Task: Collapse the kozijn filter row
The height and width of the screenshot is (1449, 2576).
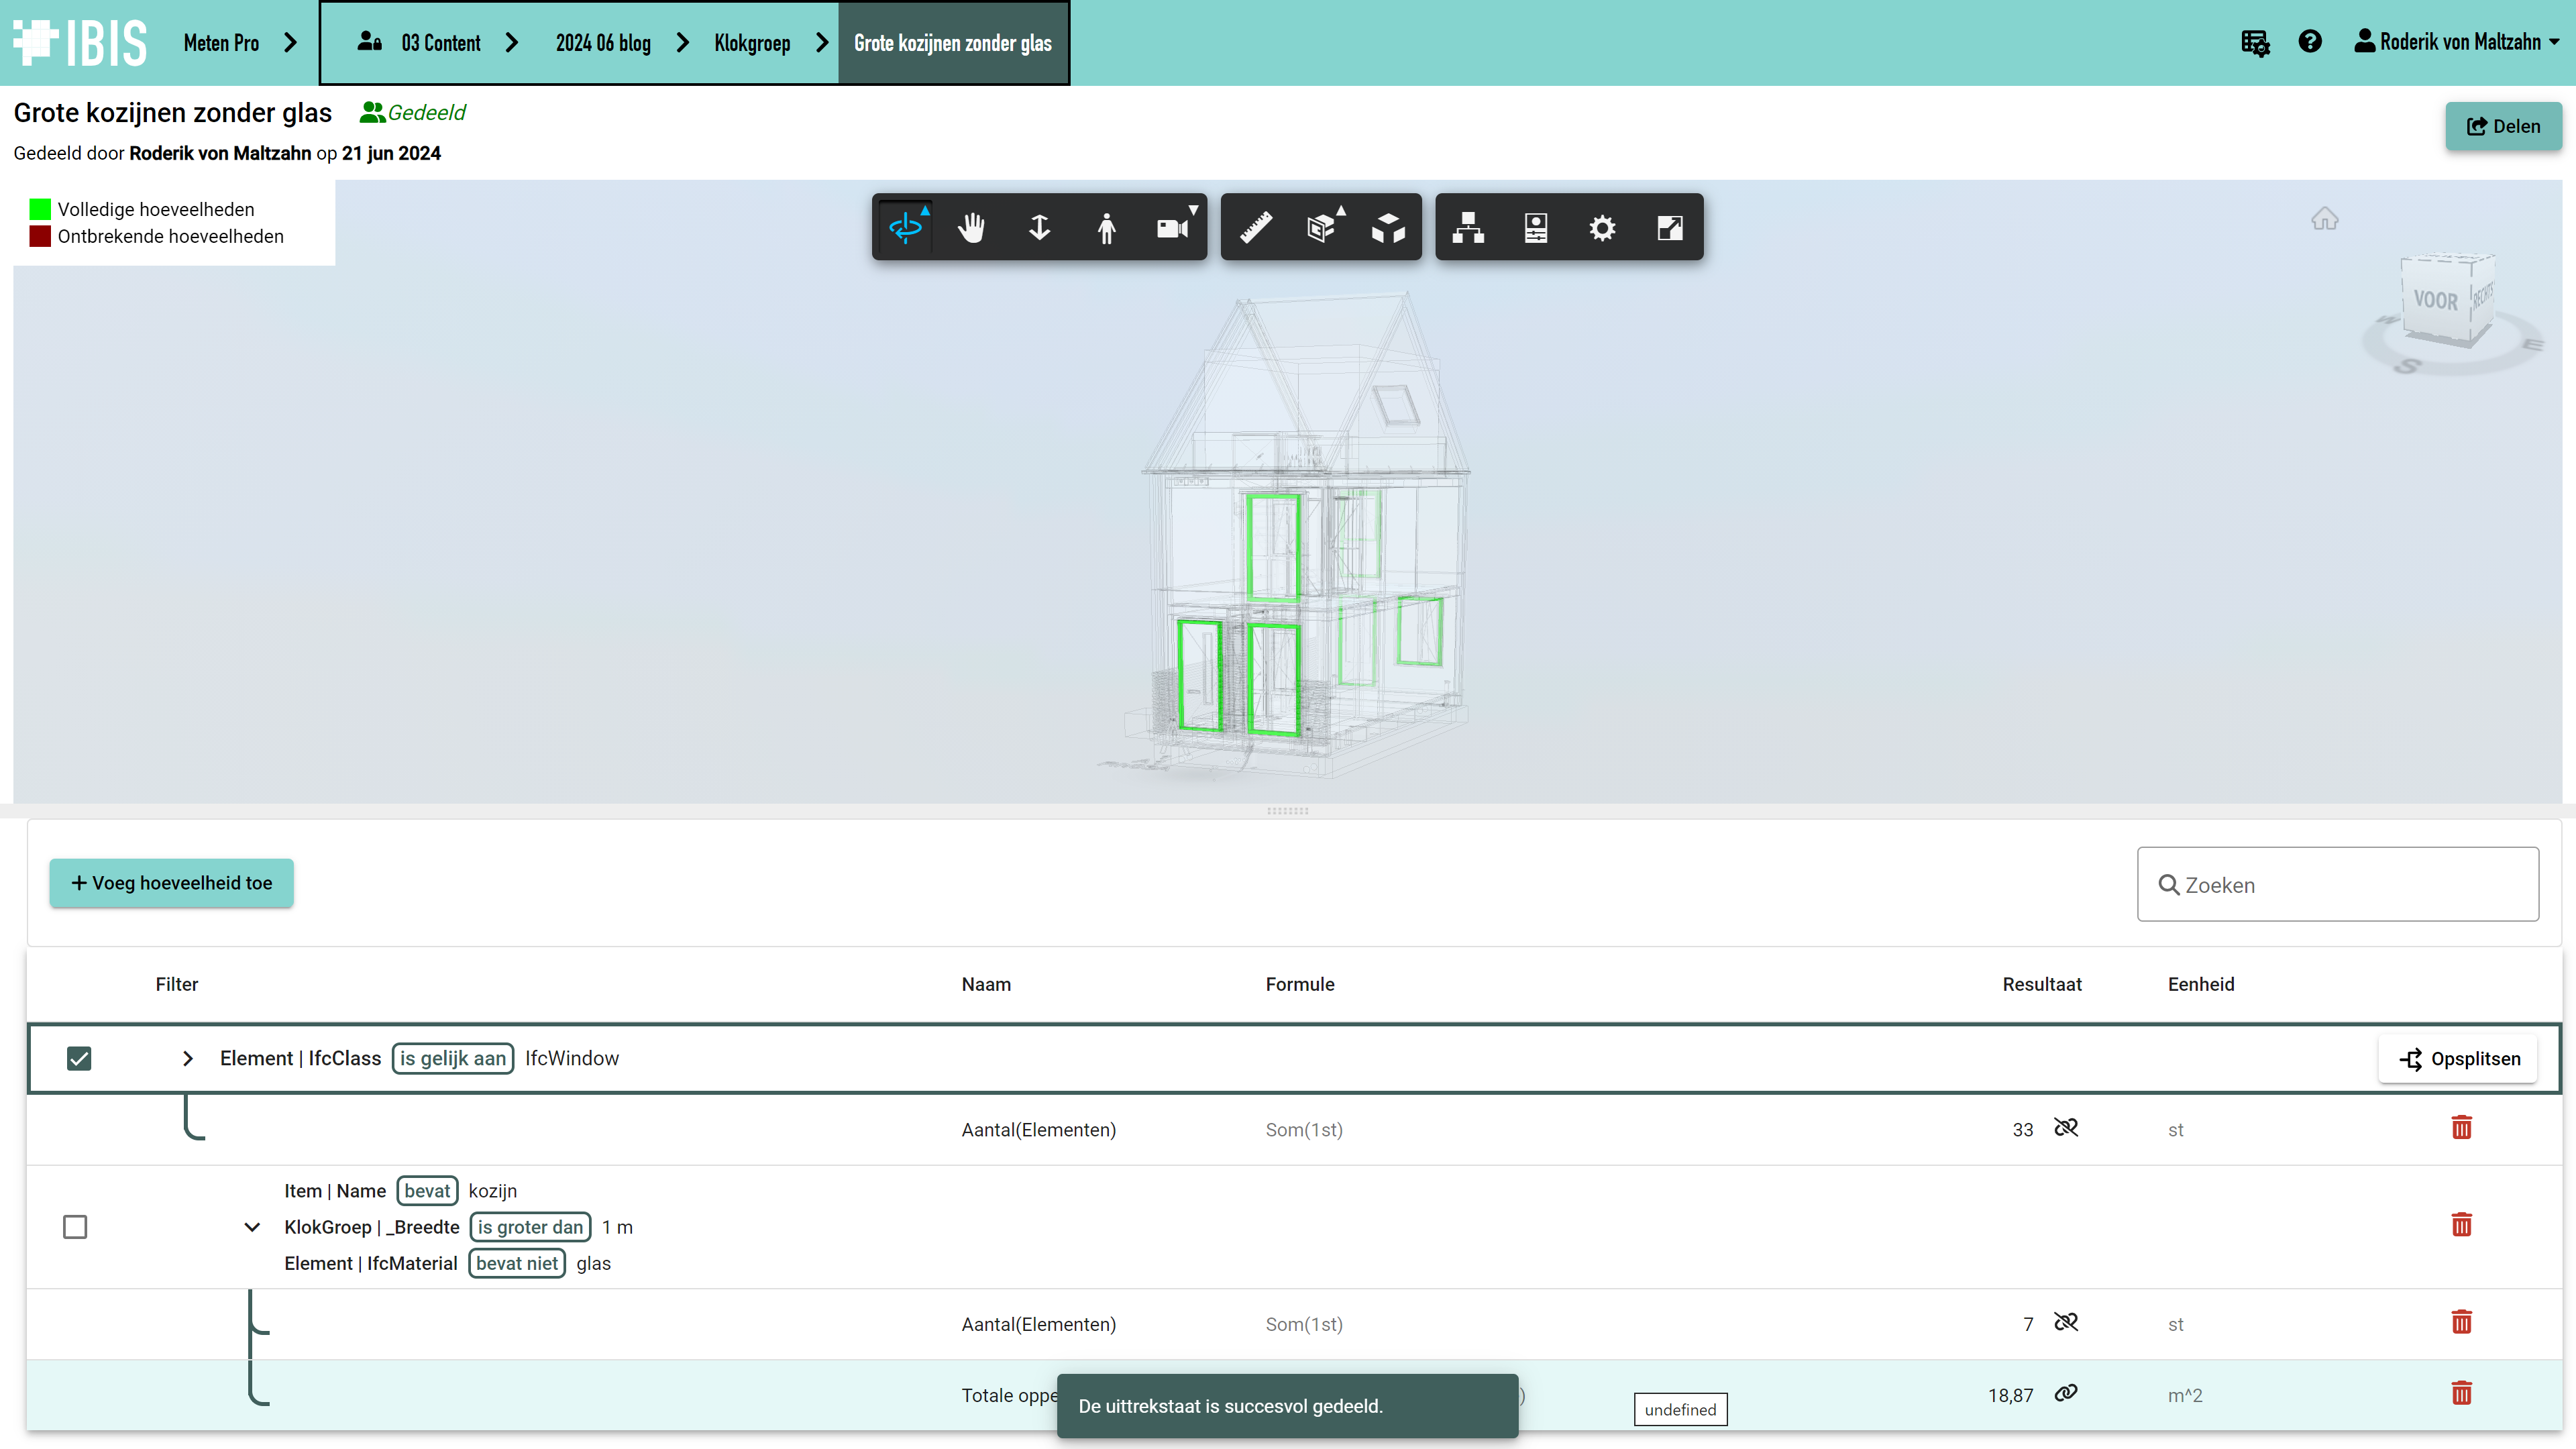Action: pos(252,1226)
